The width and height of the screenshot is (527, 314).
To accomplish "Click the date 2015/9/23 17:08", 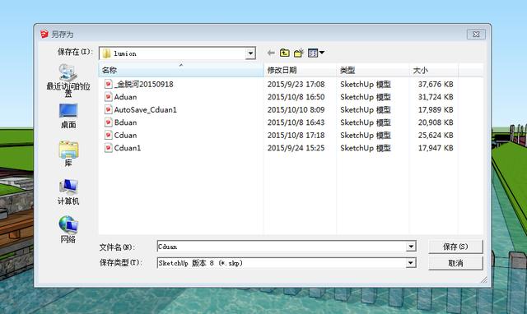I will pos(296,84).
